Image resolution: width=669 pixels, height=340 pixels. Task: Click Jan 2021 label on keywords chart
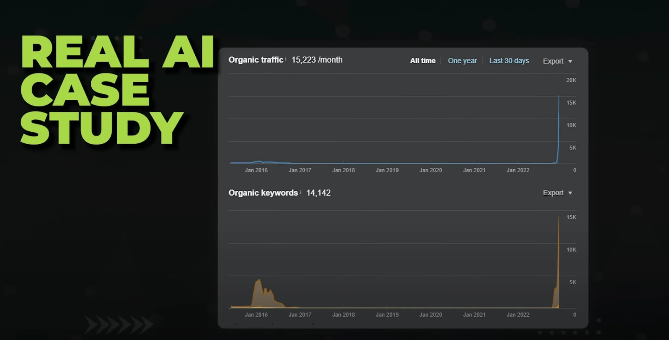pyautogui.click(x=474, y=315)
